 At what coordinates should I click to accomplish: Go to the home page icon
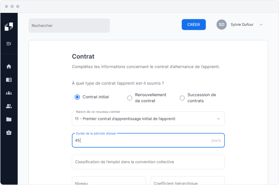tap(9, 67)
